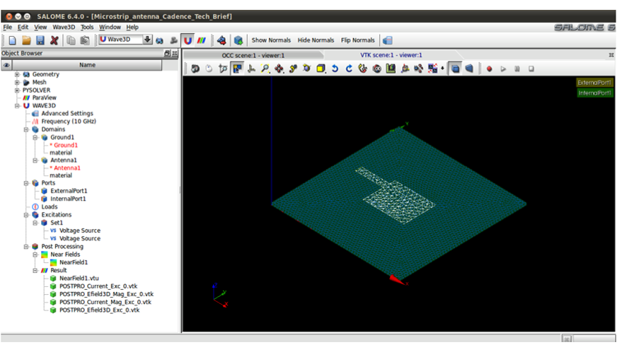Click the Show Normals button
Screen dimensions: 617x352
271,40
